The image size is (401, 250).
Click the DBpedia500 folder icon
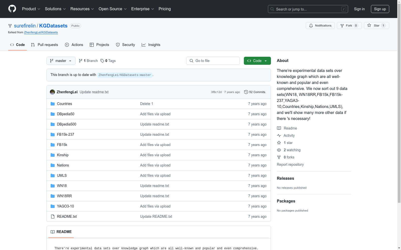coord(53,124)
